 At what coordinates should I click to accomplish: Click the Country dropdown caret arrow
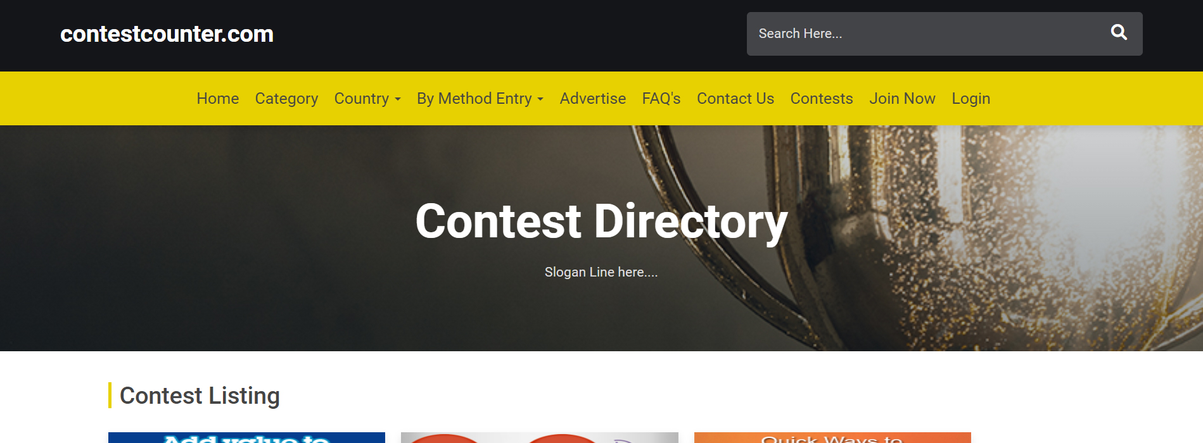pyautogui.click(x=398, y=99)
